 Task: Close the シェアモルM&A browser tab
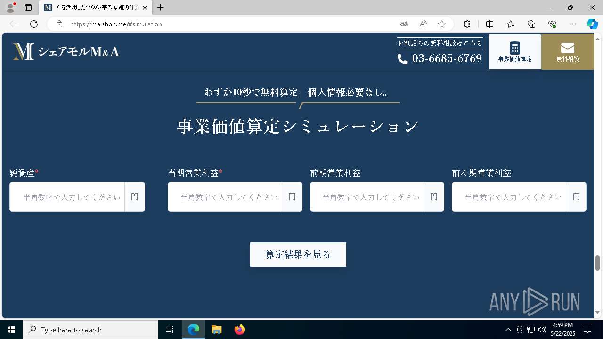145,8
